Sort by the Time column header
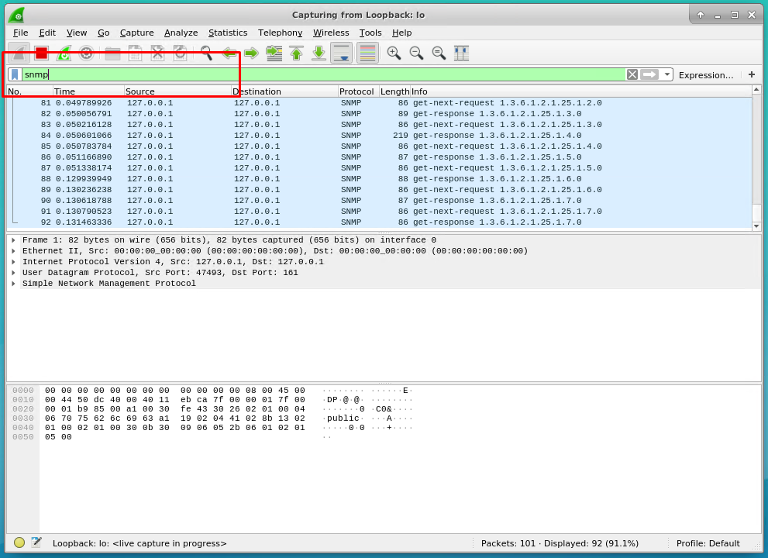Viewport: 768px width, 558px height. (x=88, y=91)
